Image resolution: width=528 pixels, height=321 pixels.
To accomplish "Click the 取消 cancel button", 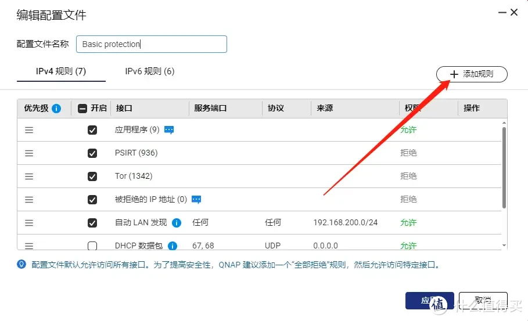I will [483, 301].
